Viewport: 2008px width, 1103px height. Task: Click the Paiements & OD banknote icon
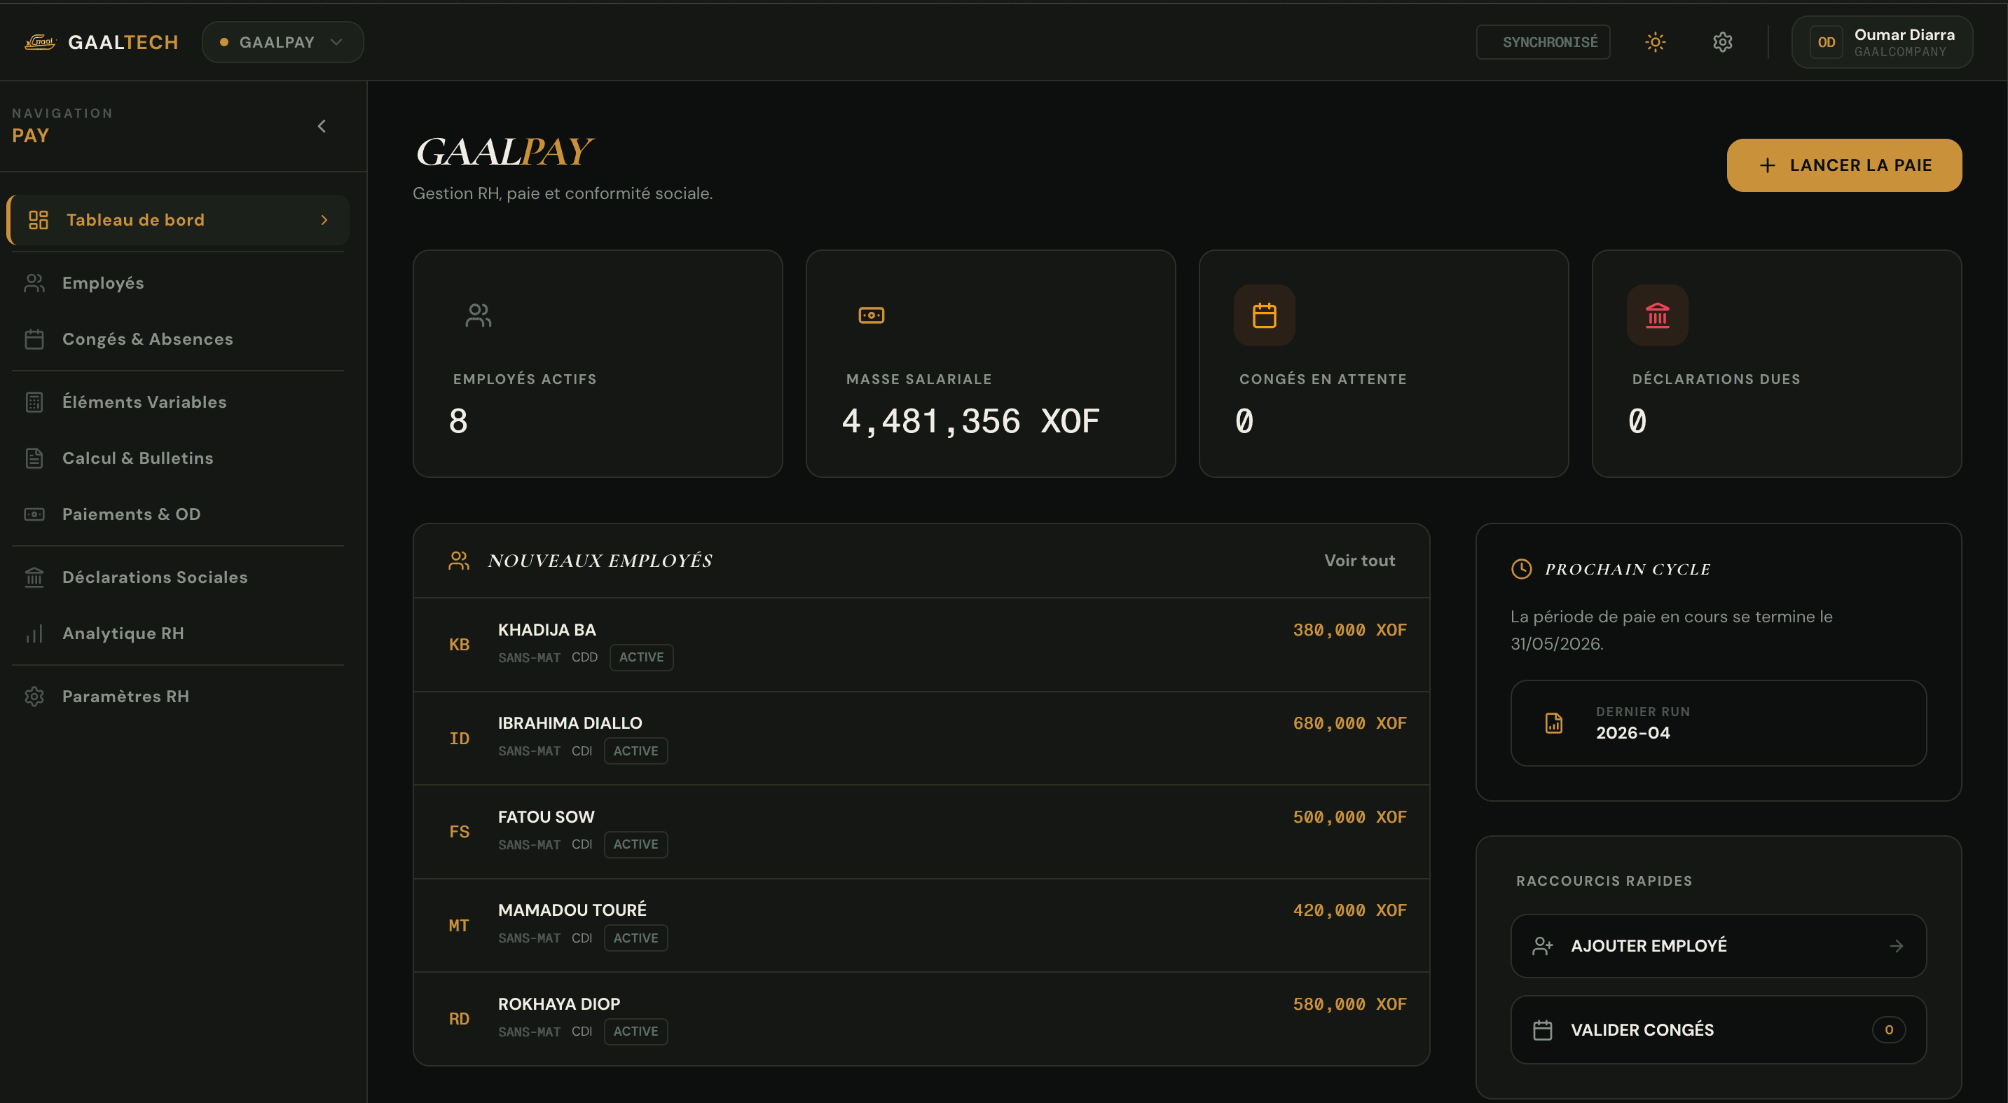(x=34, y=514)
